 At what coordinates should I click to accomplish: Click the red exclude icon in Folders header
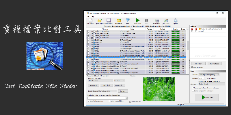click(x=196, y=29)
